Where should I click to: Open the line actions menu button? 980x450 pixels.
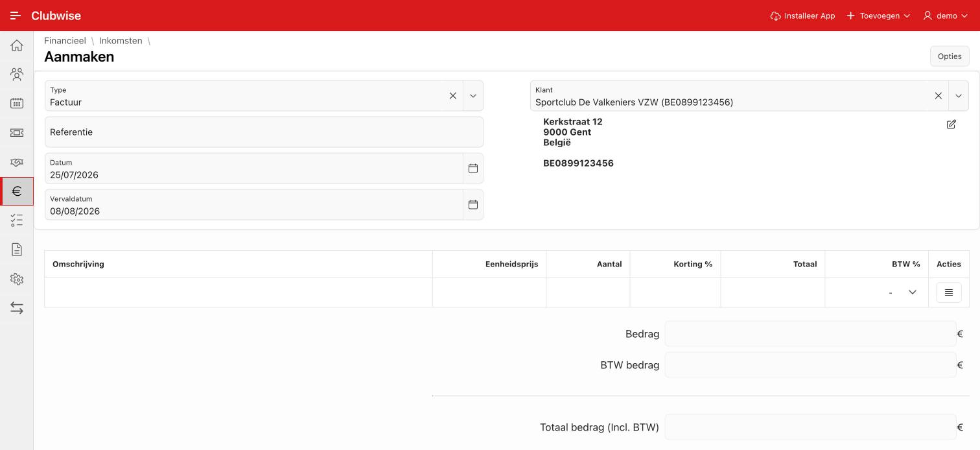pos(948,292)
